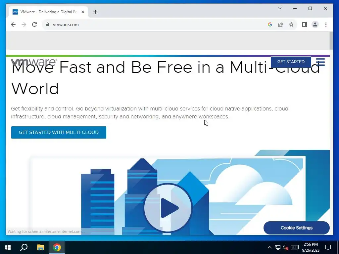The height and width of the screenshot is (254, 339).
Task: Click the page vertical scrollbar thumb
Action: click(331, 41)
